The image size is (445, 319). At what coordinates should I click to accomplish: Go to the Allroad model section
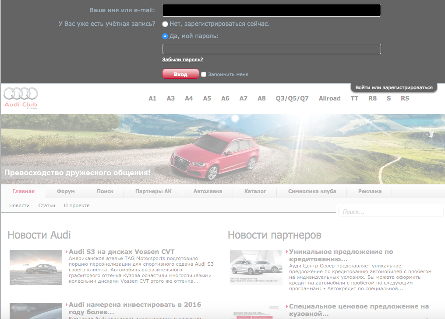tap(329, 98)
